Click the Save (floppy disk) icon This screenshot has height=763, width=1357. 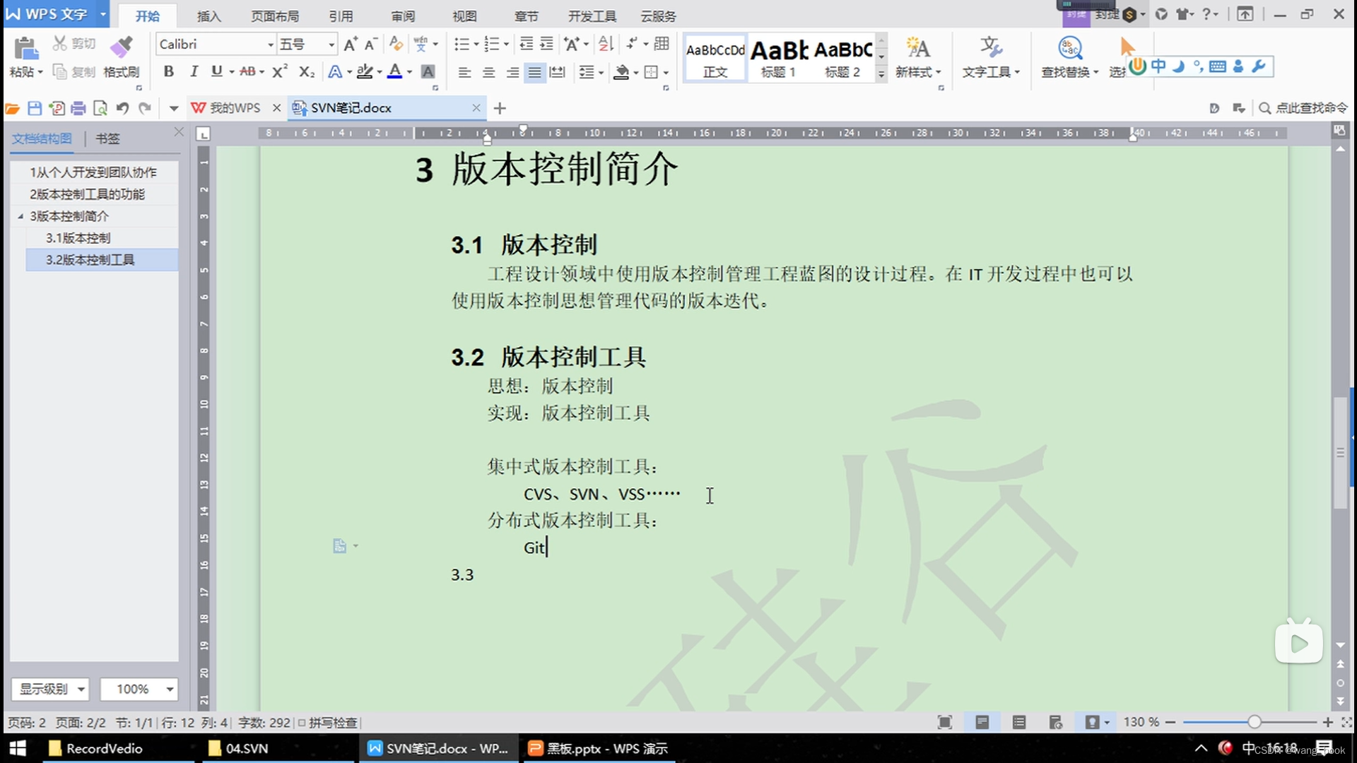(x=34, y=107)
